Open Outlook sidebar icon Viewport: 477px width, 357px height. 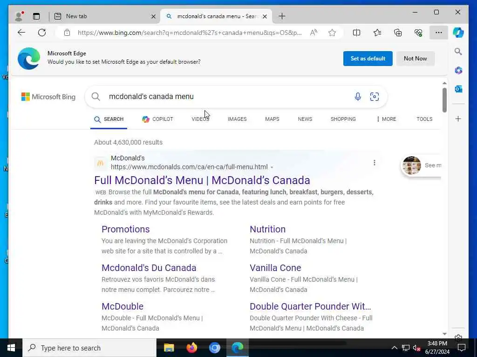pos(458,89)
